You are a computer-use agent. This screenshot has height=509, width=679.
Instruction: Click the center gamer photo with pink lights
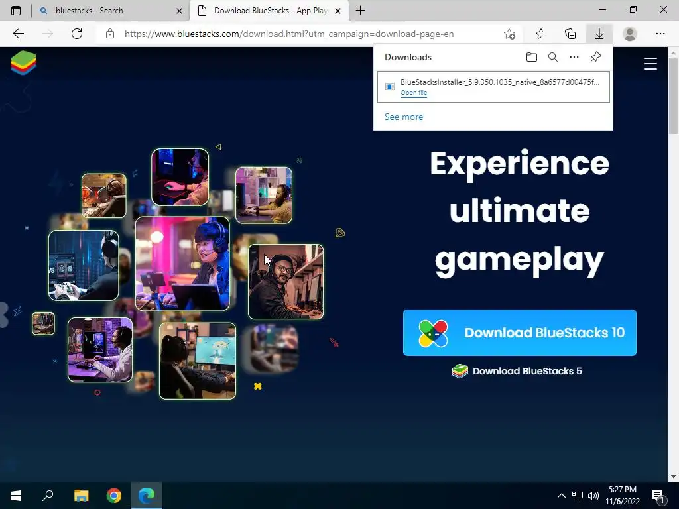(182, 264)
